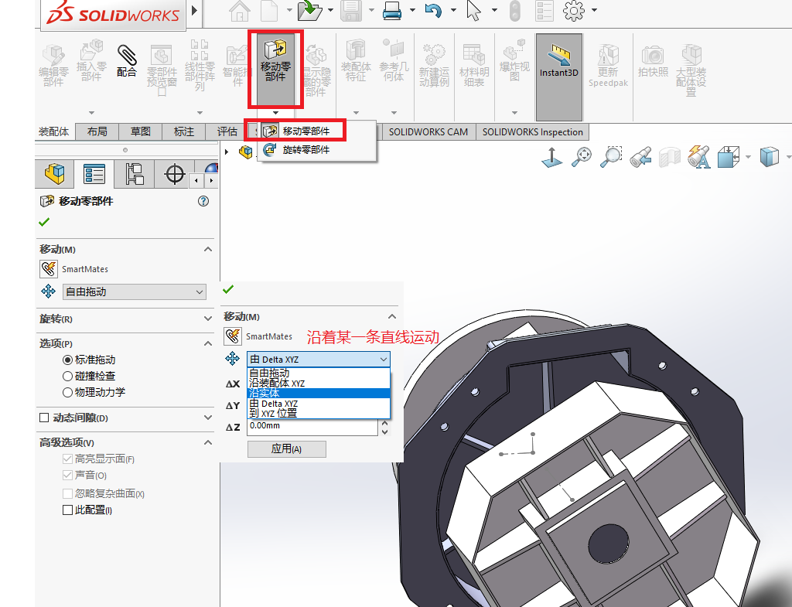Select 沿实体 in the dropdown list
The height and width of the screenshot is (607, 792).
point(319,394)
